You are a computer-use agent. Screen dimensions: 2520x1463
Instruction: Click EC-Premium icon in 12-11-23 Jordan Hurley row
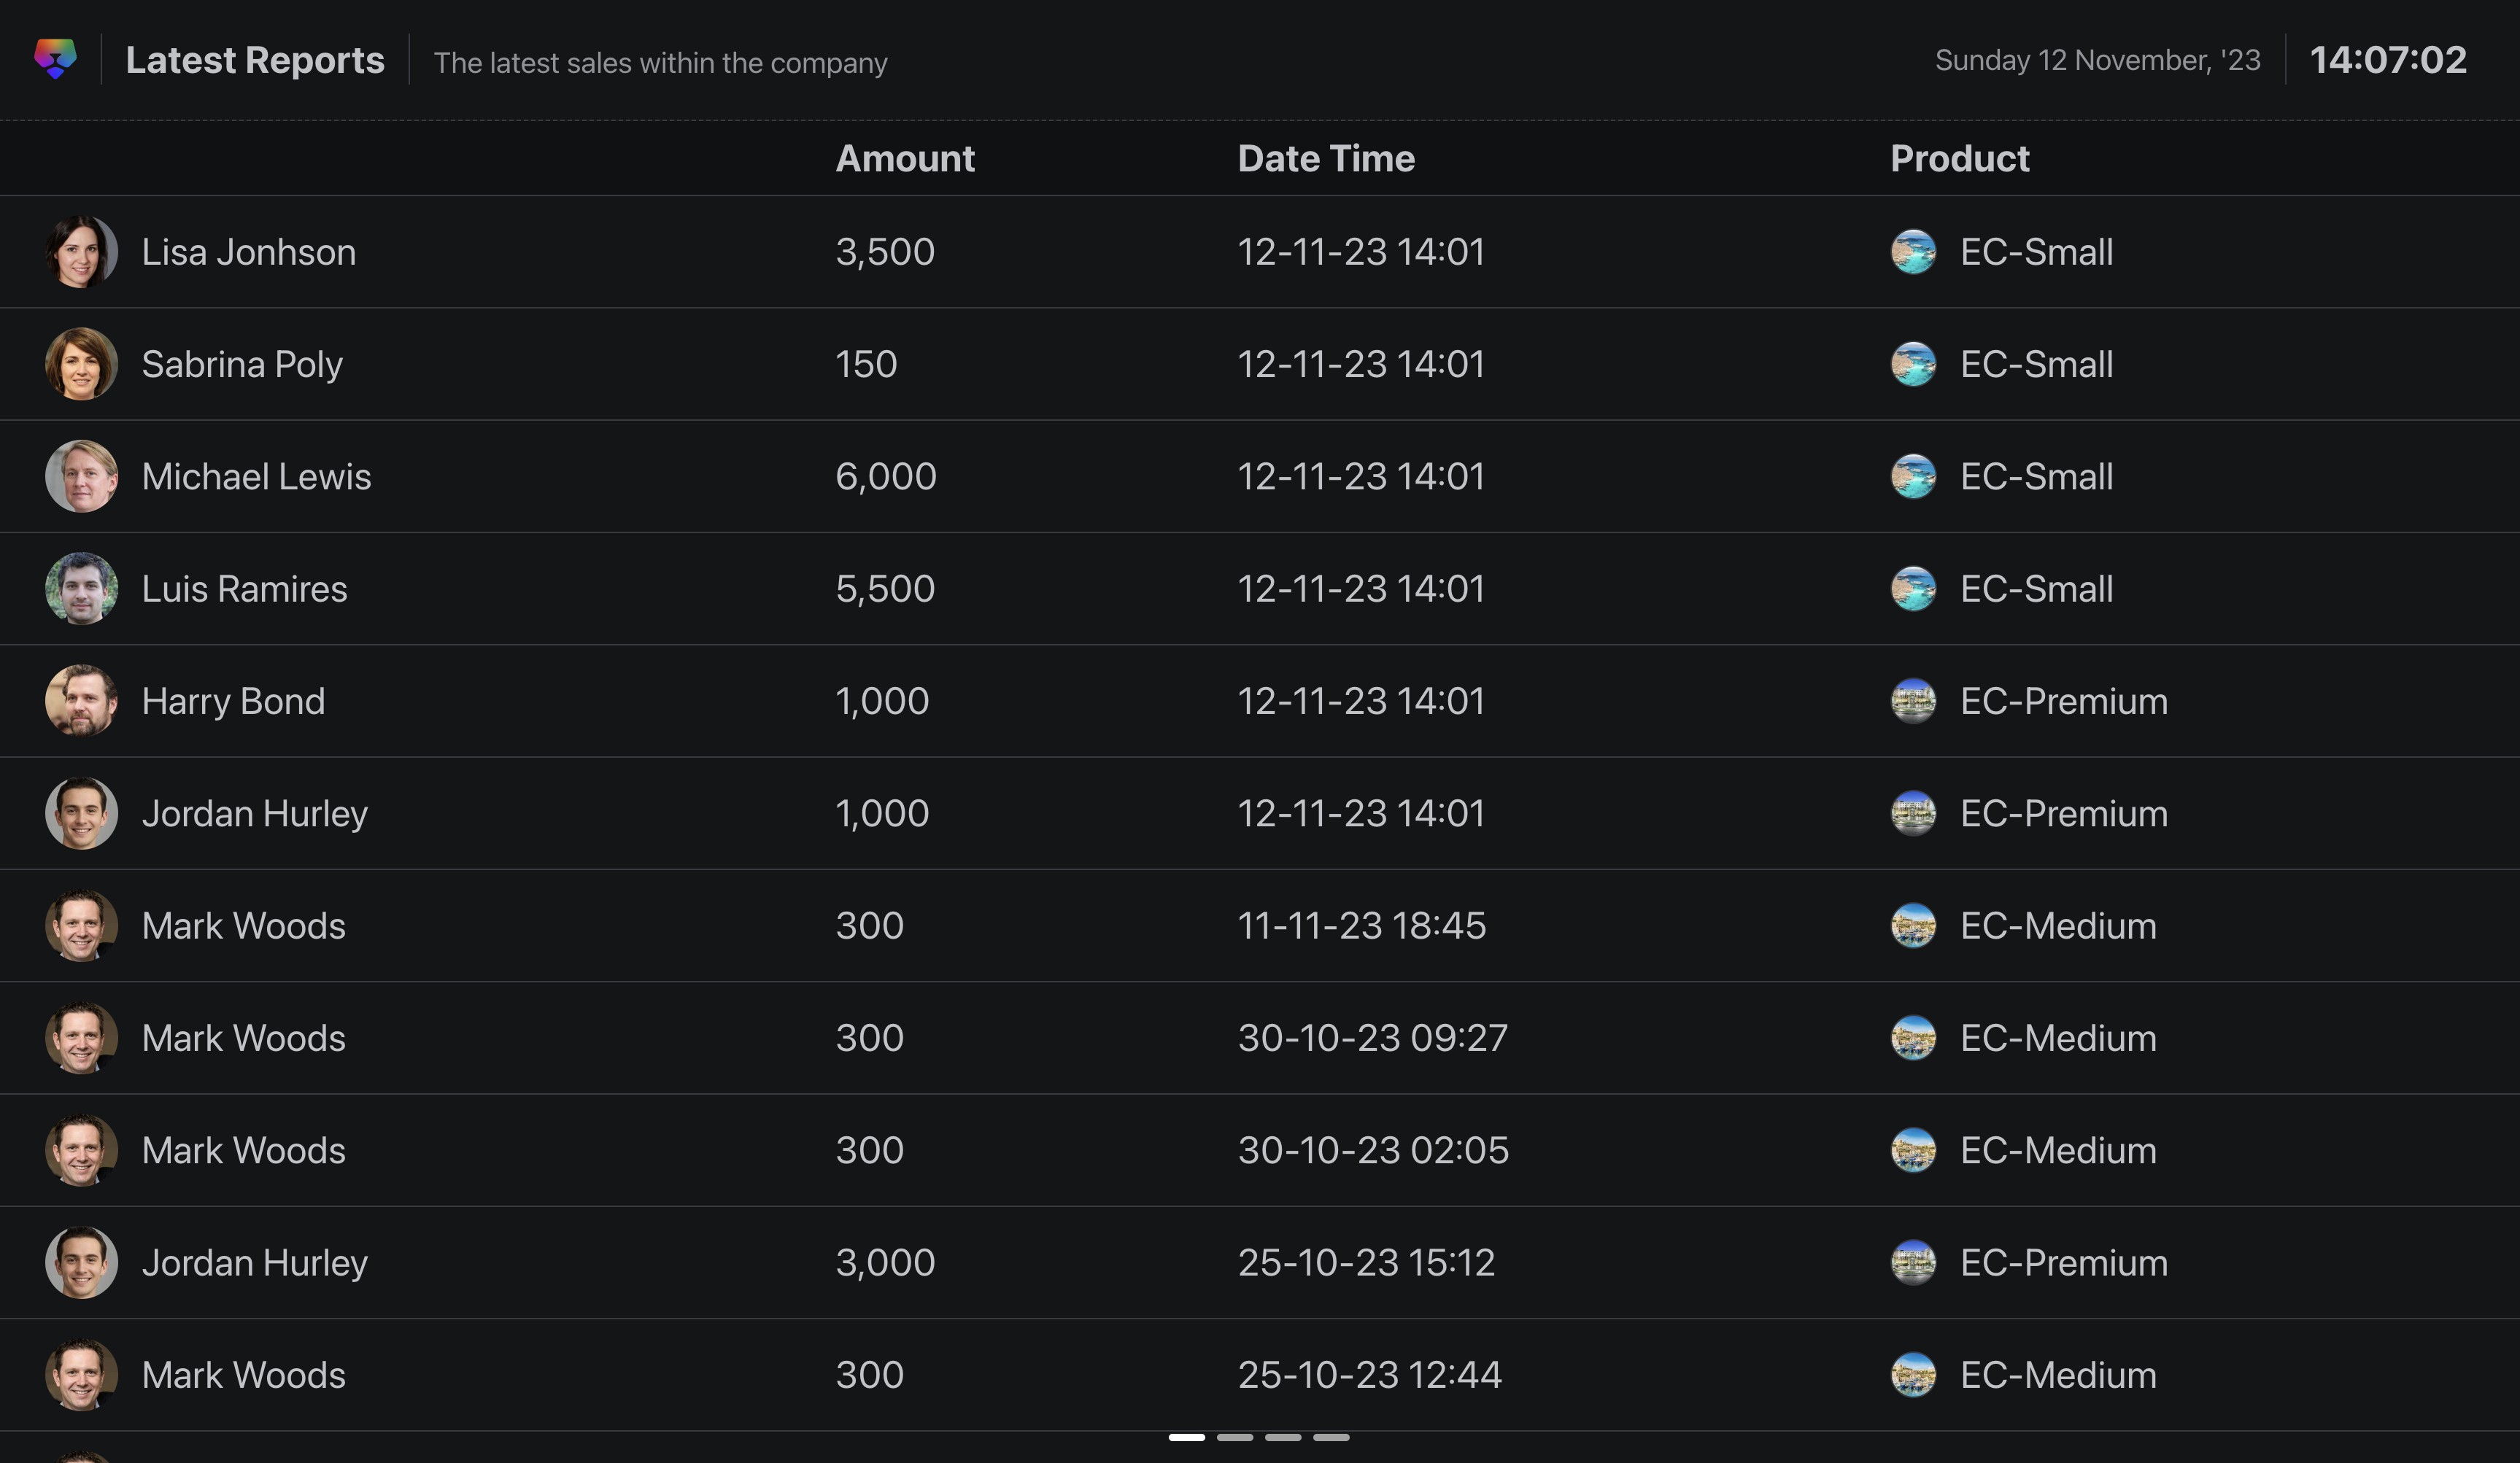click(x=1913, y=813)
